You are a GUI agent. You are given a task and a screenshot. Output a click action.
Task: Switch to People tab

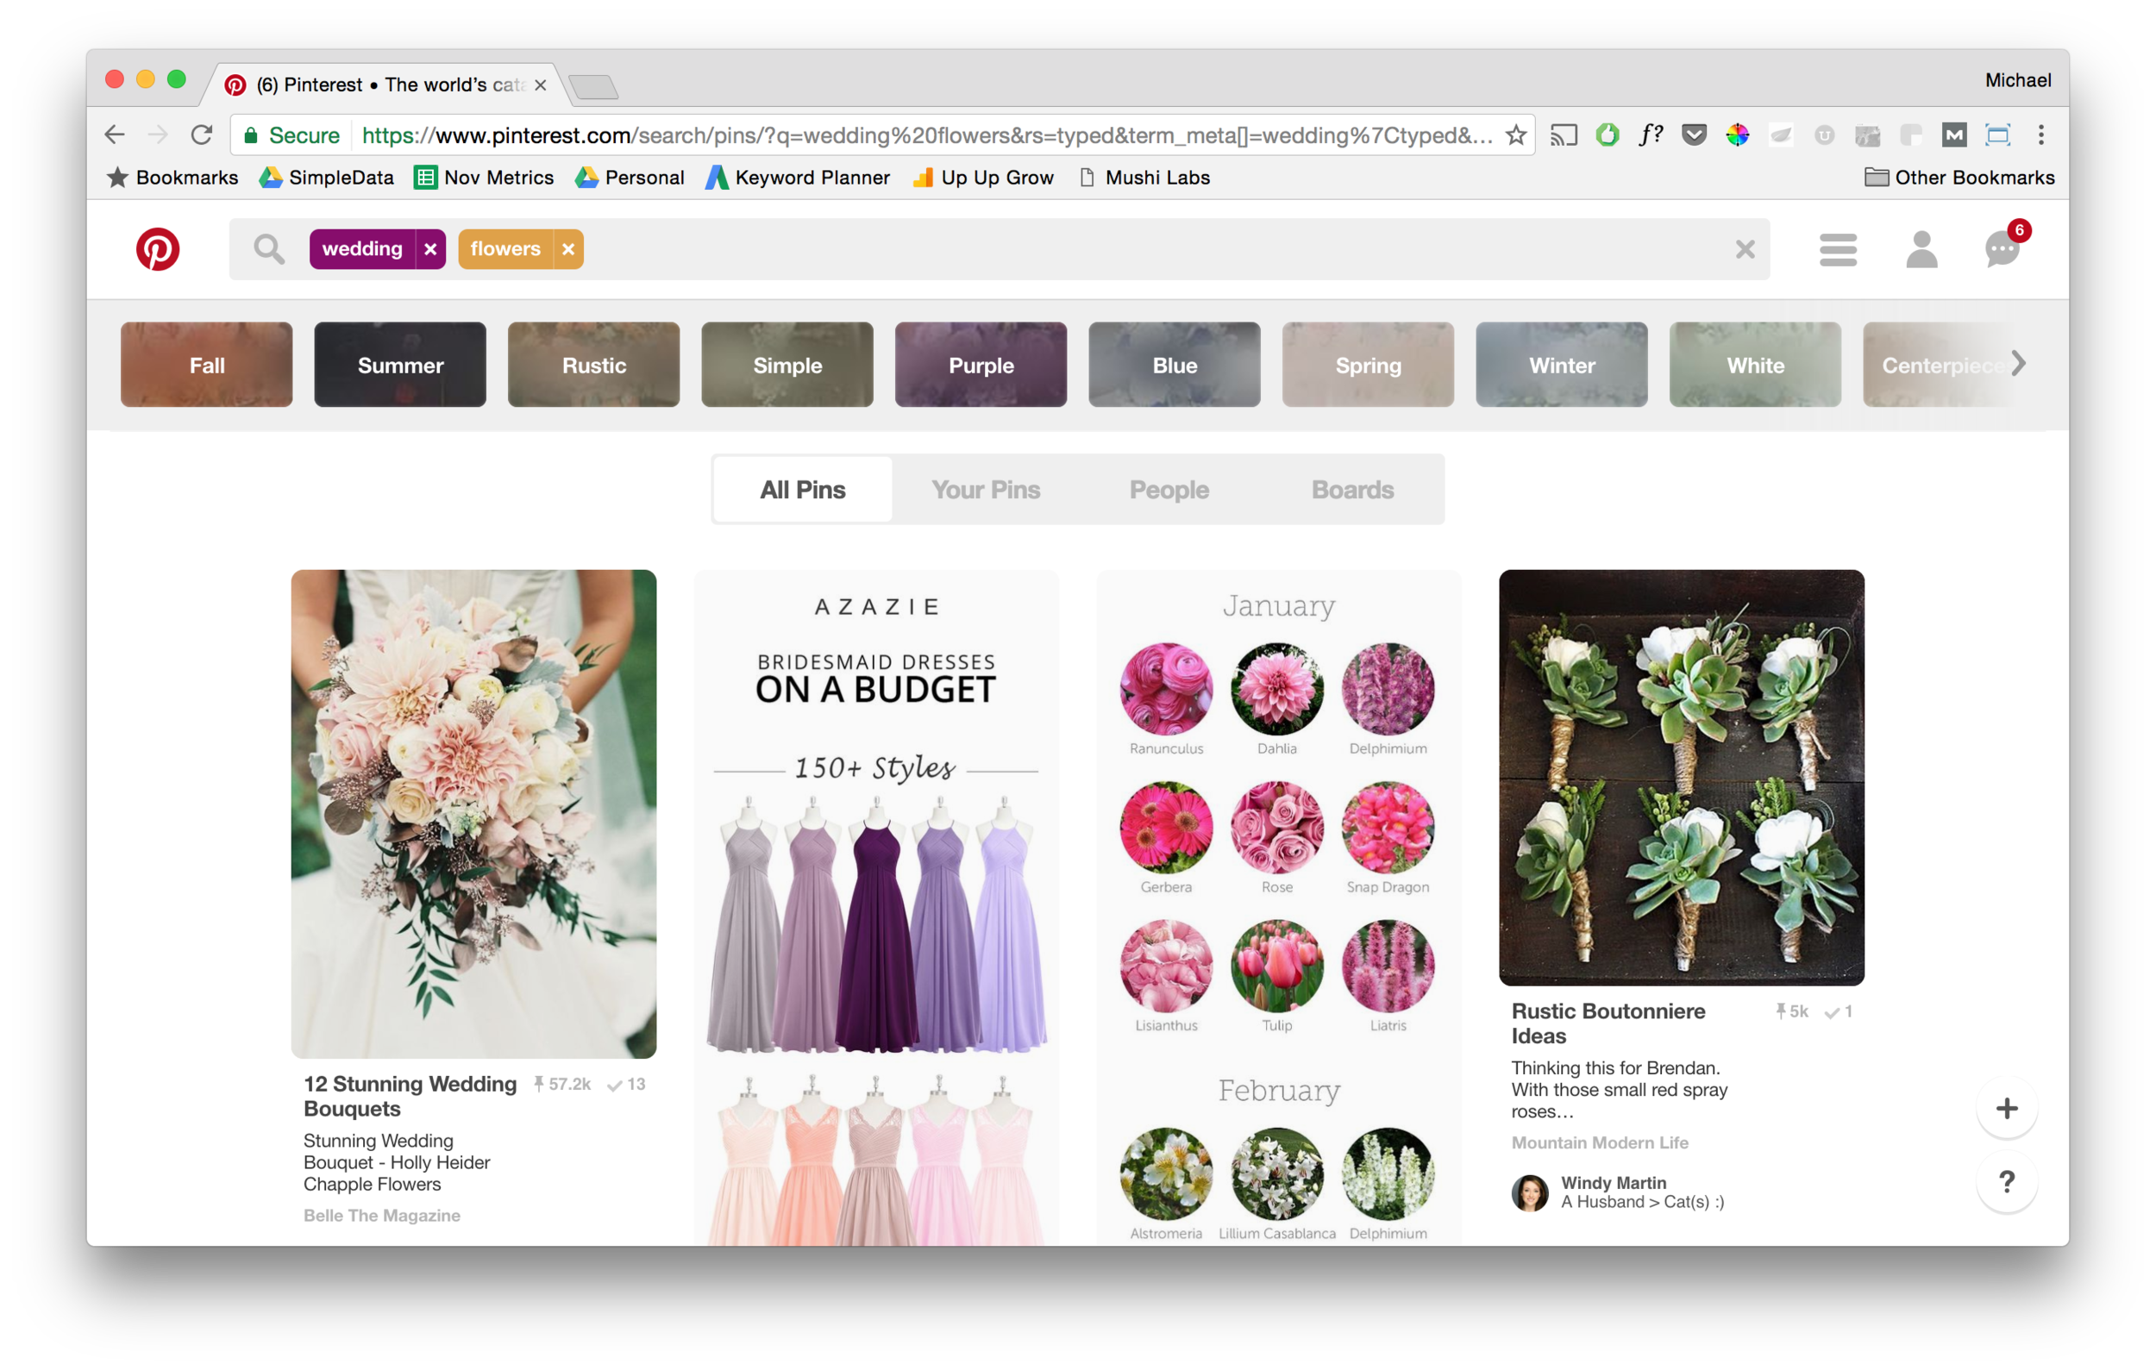[1169, 490]
